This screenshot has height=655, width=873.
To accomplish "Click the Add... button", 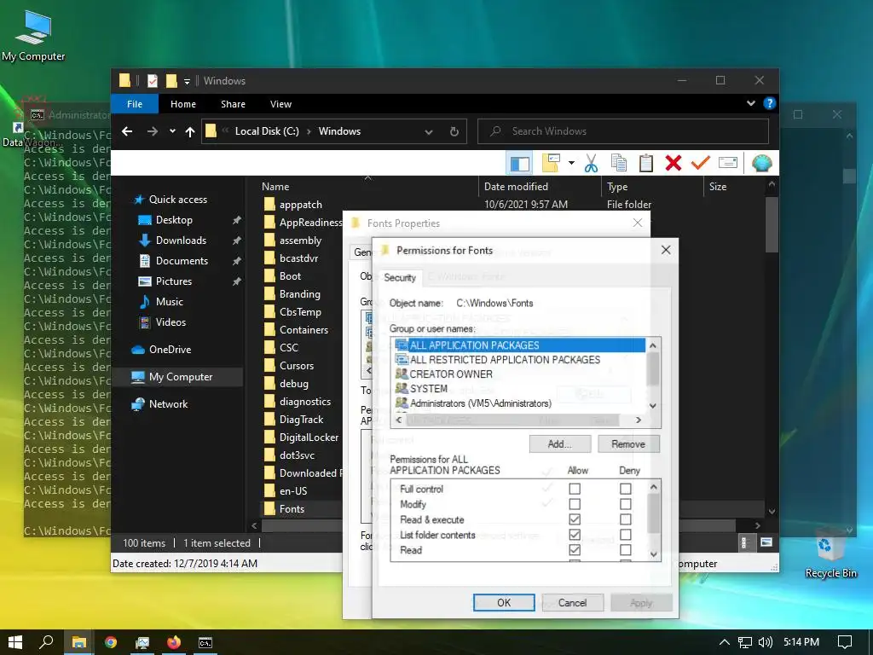I will [559, 443].
